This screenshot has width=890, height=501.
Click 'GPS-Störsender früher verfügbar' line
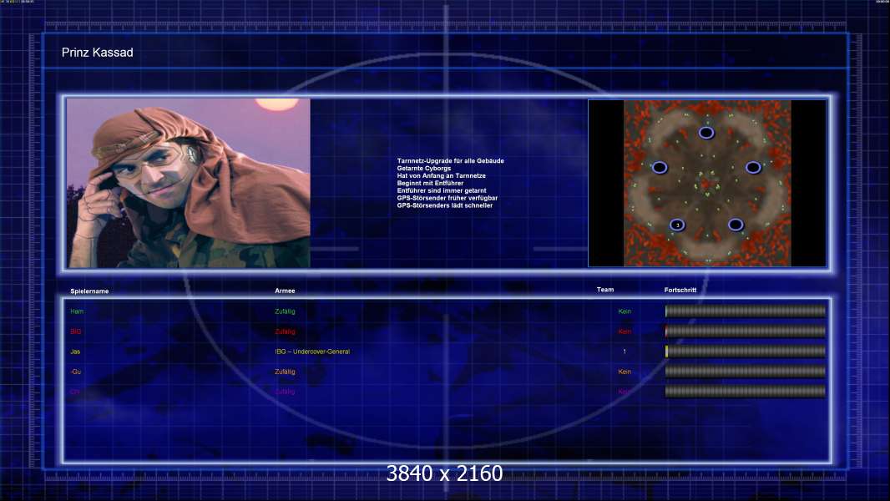point(448,198)
